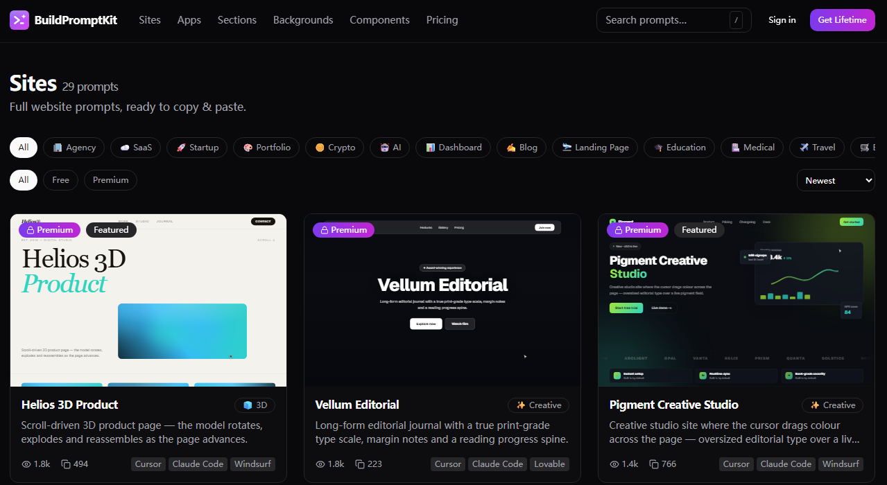
Task: Click the lock Premium badge on Pigment thumbnail
Action: (x=638, y=230)
